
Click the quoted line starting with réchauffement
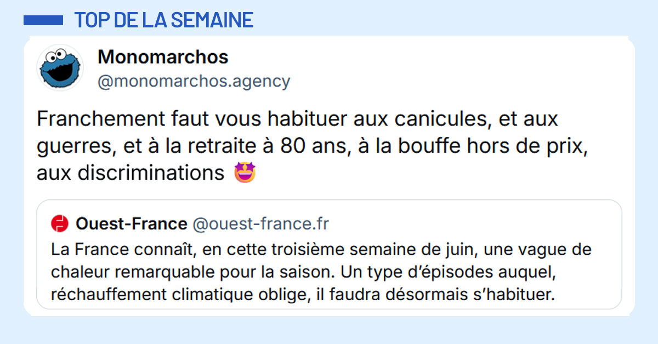(303, 295)
